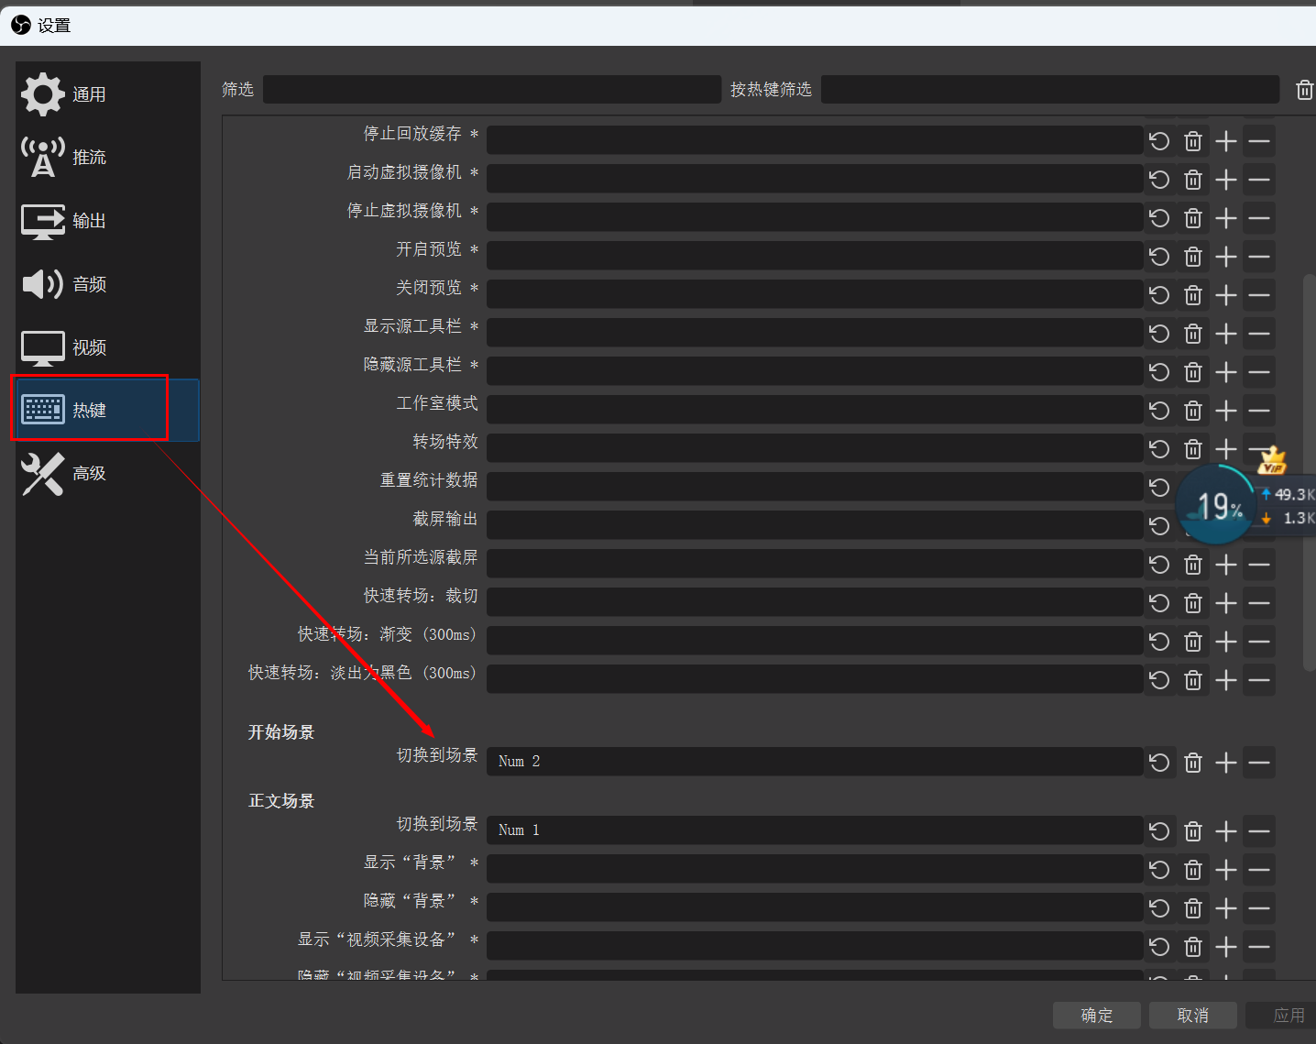This screenshot has width=1316, height=1044.
Task: Open the 视频 video settings section
Action: click(x=108, y=347)
